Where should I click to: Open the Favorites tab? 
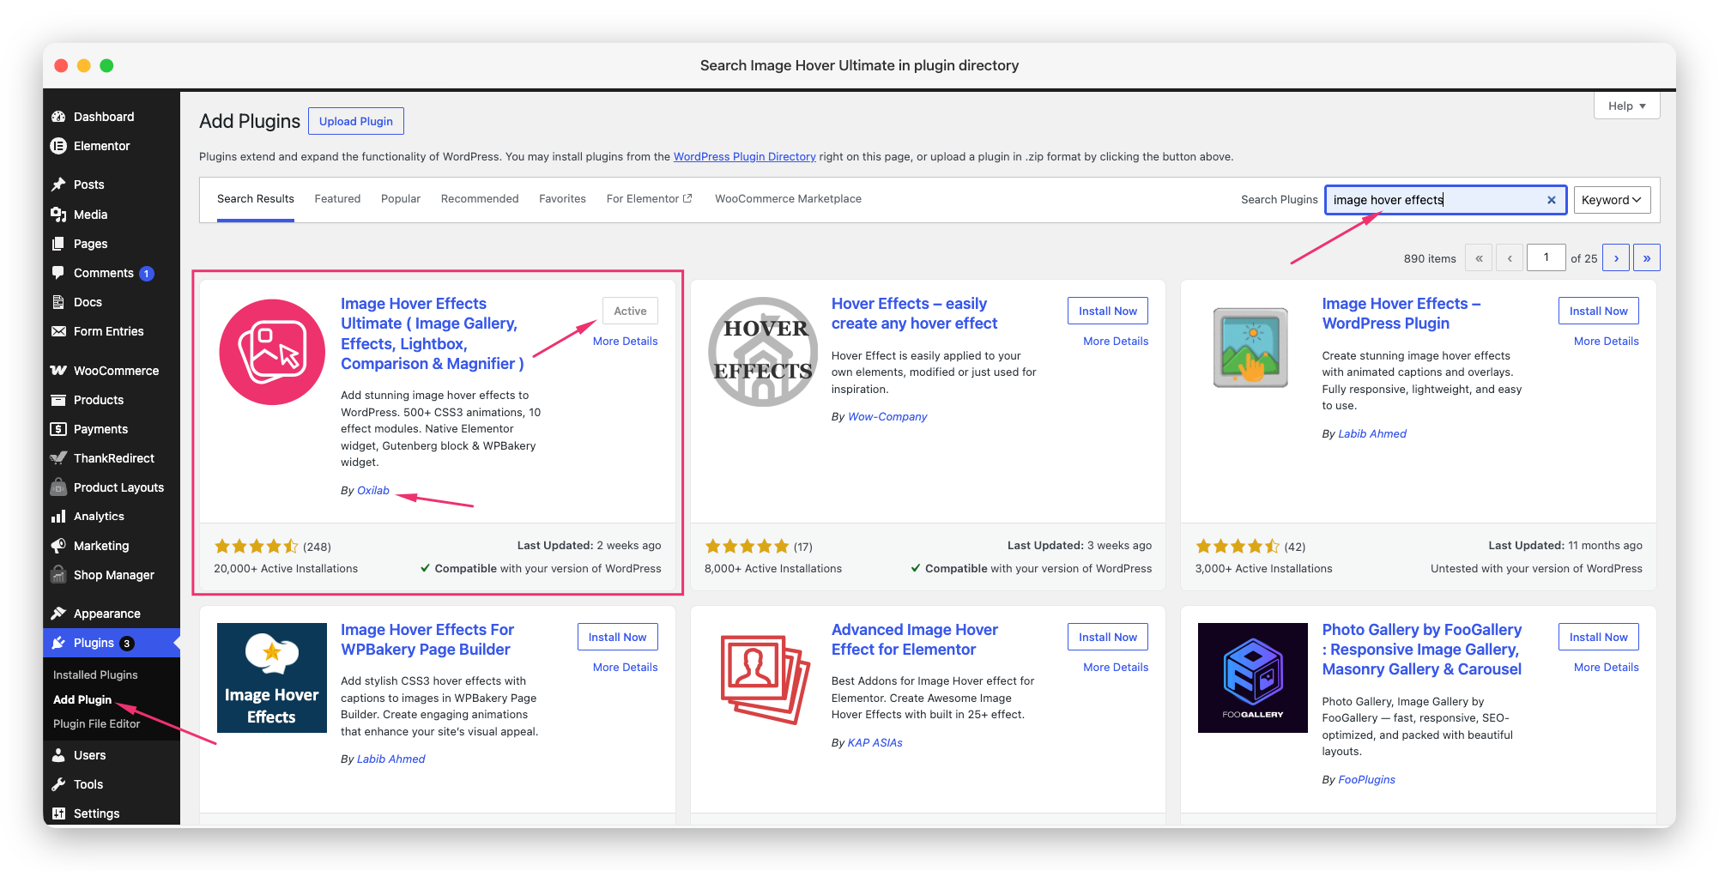562,199
